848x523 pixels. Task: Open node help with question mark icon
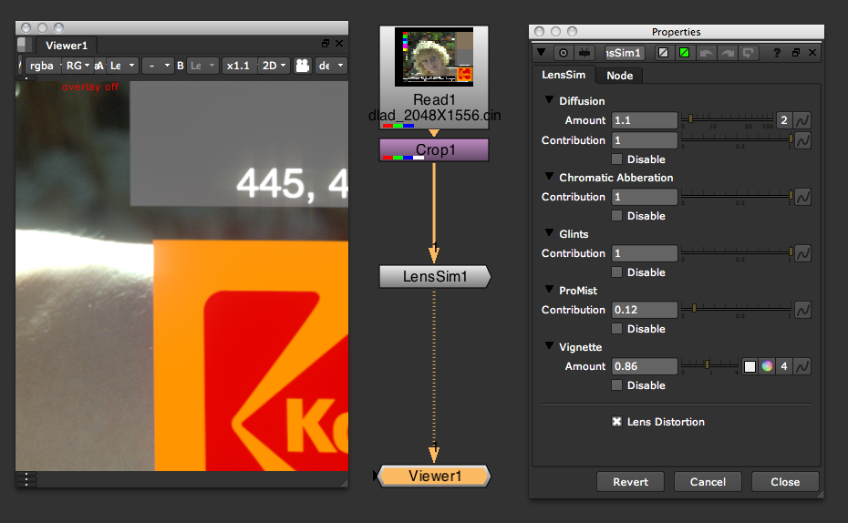coord(777,53)
